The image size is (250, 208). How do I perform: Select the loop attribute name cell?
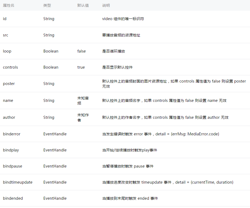(x=7, y=51)
